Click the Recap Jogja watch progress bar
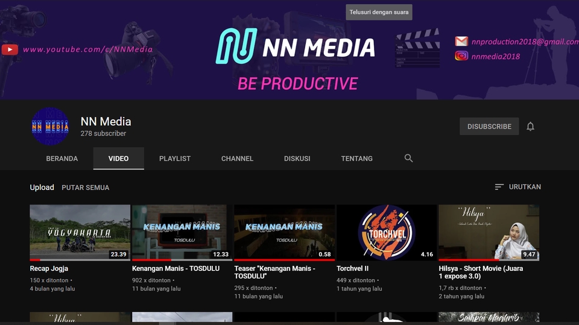This screenshot has height=325, width=579. 80,260
